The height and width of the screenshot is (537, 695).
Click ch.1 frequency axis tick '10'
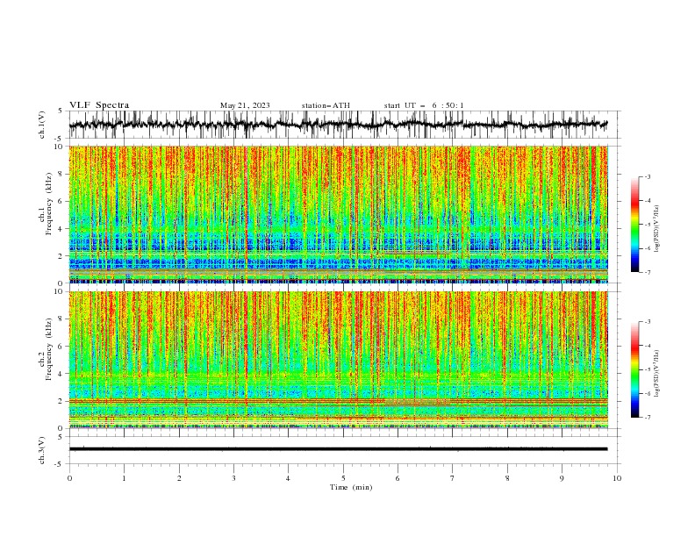click(x=60, y=147)
